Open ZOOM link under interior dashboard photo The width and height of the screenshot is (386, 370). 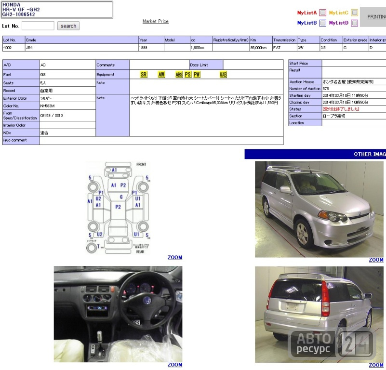click(175, 365)
